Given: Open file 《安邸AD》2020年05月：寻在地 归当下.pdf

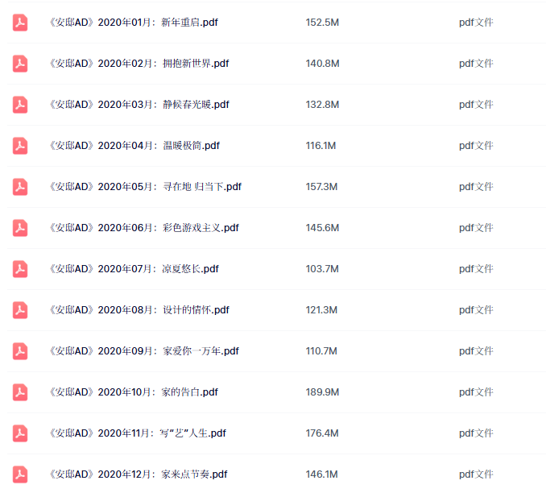Looking at the screenshot, I should point(145,187).
